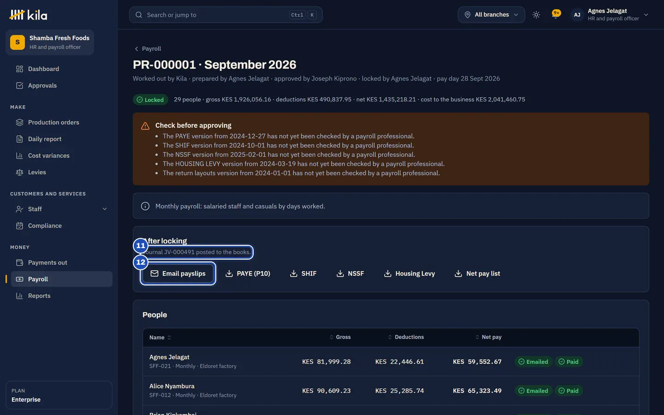The height and width of the screenshot is (415, 664).
Task: Download the PAYE (P10) return
Action: pyautogui.click(x=248, y=274)
